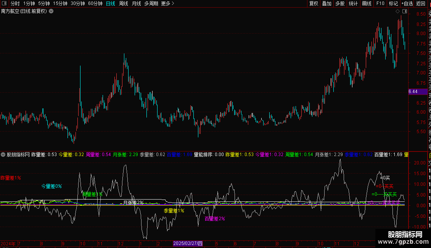Screen dimensions: 431x248
Task: Select the 1分钟 period
Action: (29, 3)
